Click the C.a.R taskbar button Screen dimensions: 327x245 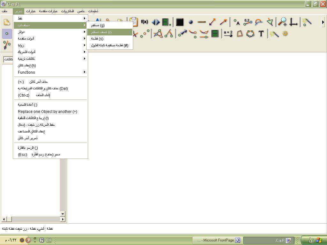[x=269, y=240]
